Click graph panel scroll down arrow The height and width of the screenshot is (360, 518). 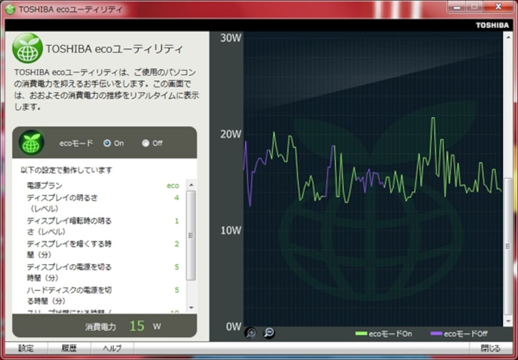(509, 322)
